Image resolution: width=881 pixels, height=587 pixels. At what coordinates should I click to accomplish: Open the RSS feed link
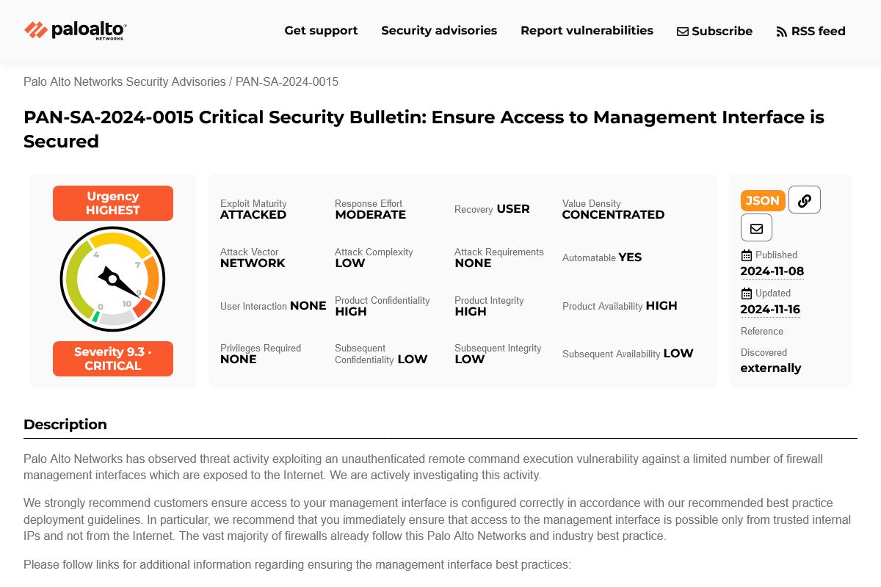coord(811,31)
